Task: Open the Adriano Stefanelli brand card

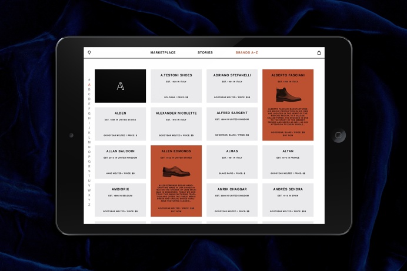Action: [232, 86]
